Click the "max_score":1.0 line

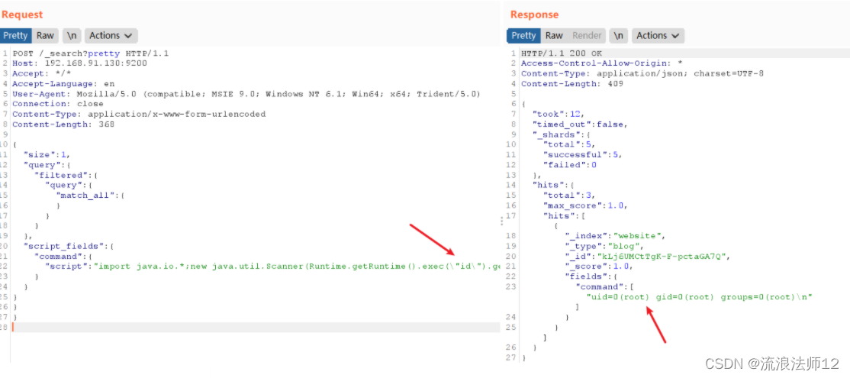[x=586, y=205]
